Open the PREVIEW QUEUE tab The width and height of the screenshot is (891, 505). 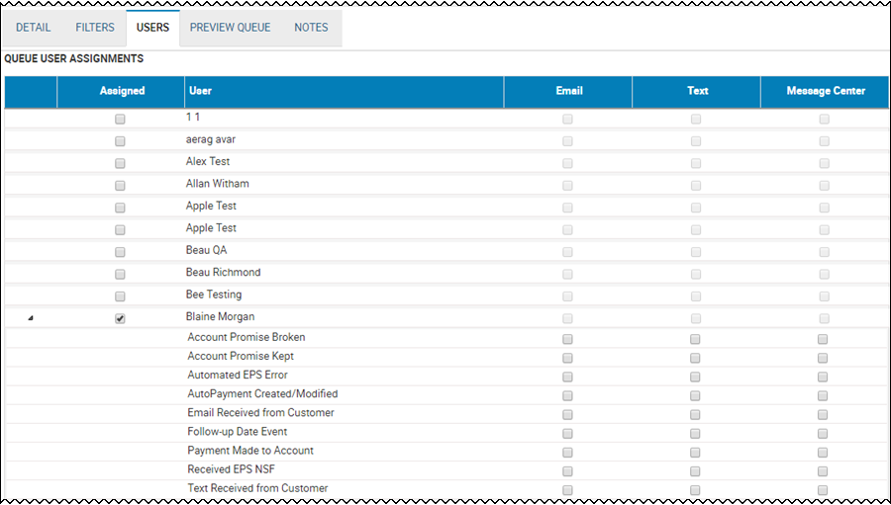tap(230, 28)
